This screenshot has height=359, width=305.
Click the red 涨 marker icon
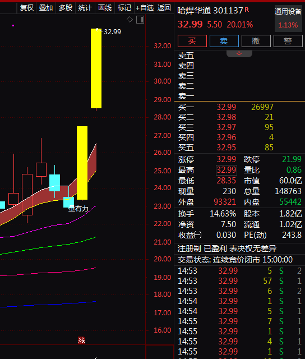pyautogui.click(x=81, y=340)
